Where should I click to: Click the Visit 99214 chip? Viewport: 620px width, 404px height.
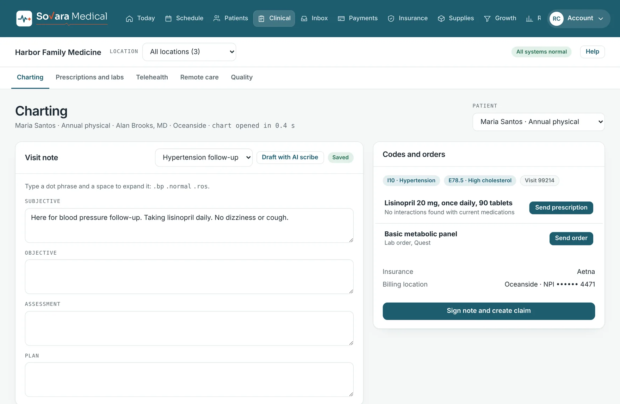tap(539, 181)
